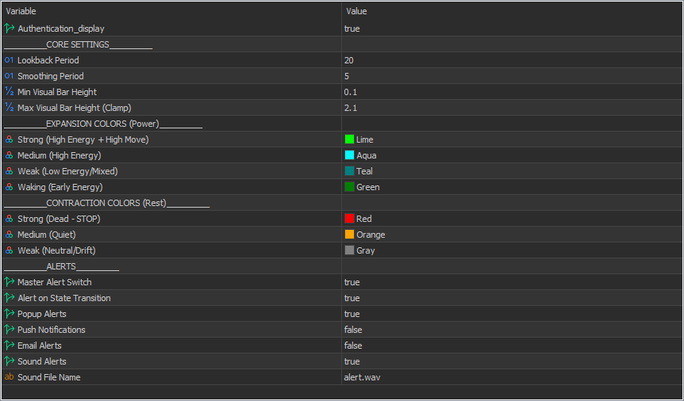Toggle the Authentication_display true value
The height and width of the screenshot is (401, 684).
click(x=352, y=29)
